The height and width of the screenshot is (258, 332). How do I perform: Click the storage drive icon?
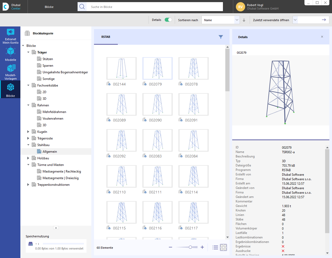(x=30, y=244)
